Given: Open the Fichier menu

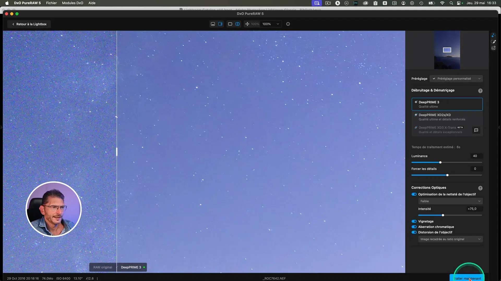Looking at the screenshot, I should (x=51, y=3).
